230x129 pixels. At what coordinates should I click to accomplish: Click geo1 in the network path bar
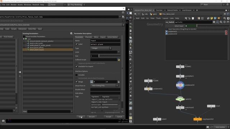[x=153, y=14]
